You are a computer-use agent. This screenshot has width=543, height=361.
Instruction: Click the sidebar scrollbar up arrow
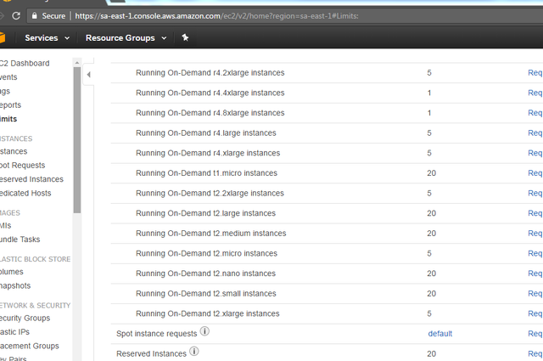point(77,63)
